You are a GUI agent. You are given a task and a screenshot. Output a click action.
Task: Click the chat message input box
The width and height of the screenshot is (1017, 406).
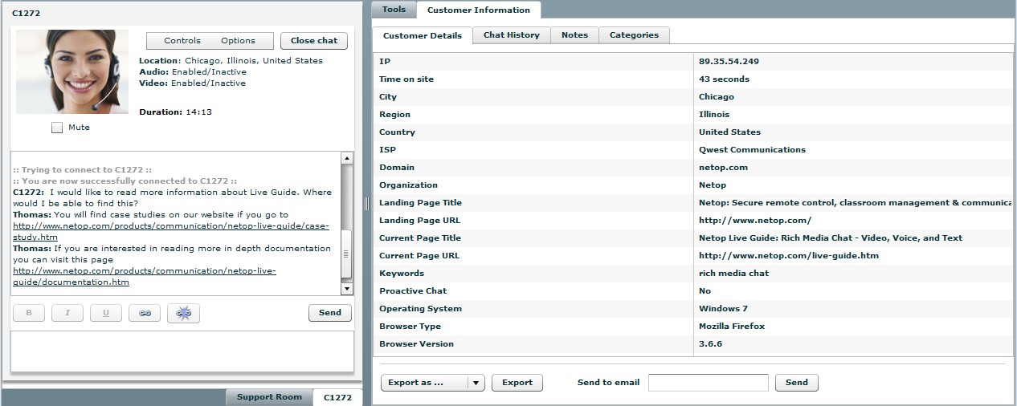click(182, 351)
